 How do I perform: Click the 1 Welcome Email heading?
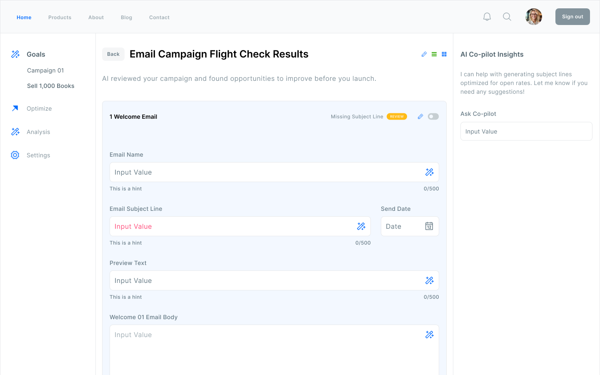point(133,117)
